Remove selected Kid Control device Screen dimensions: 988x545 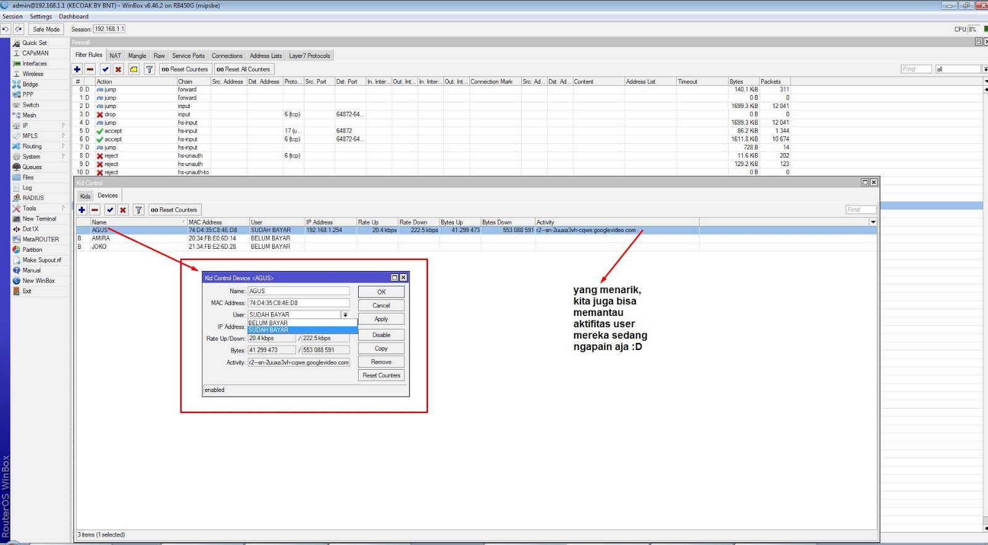click(x=94, y=210)
